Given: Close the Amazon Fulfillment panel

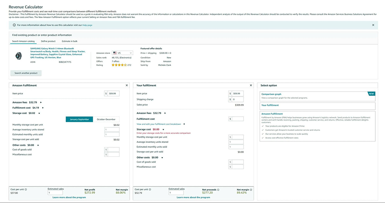Looking at the screenshot, I should (x=127, y=85).
